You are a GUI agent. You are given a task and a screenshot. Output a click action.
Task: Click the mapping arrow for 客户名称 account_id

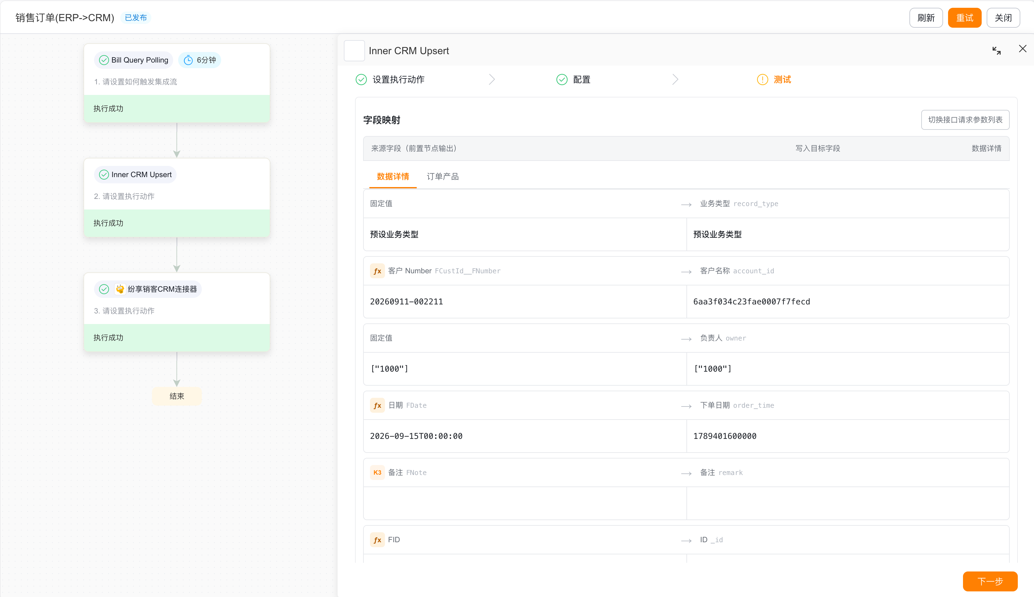click(x=686, y=271)
